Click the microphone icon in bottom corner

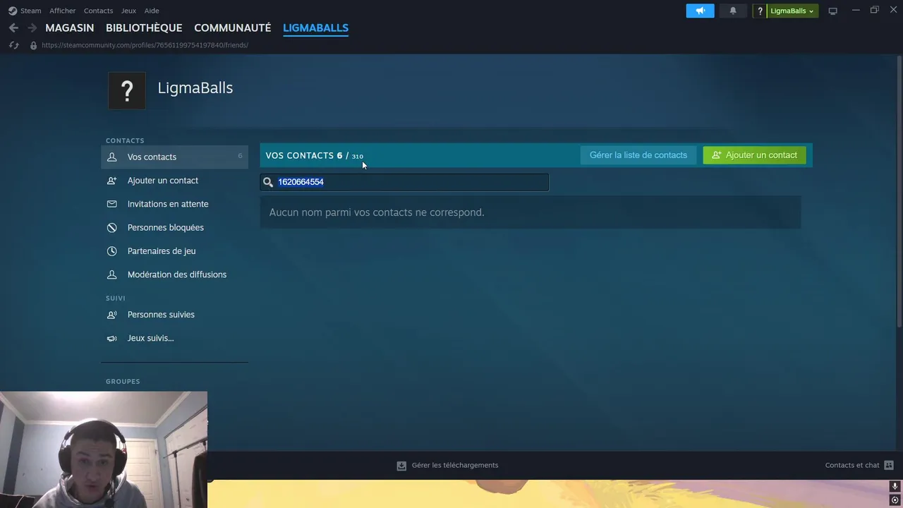coord(895,487)
